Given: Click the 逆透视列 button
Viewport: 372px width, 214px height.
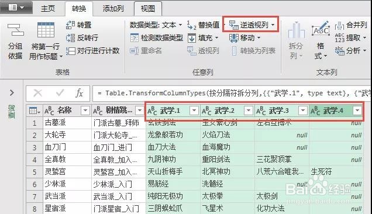Looking at the screenshot, I should coord(249,25).
